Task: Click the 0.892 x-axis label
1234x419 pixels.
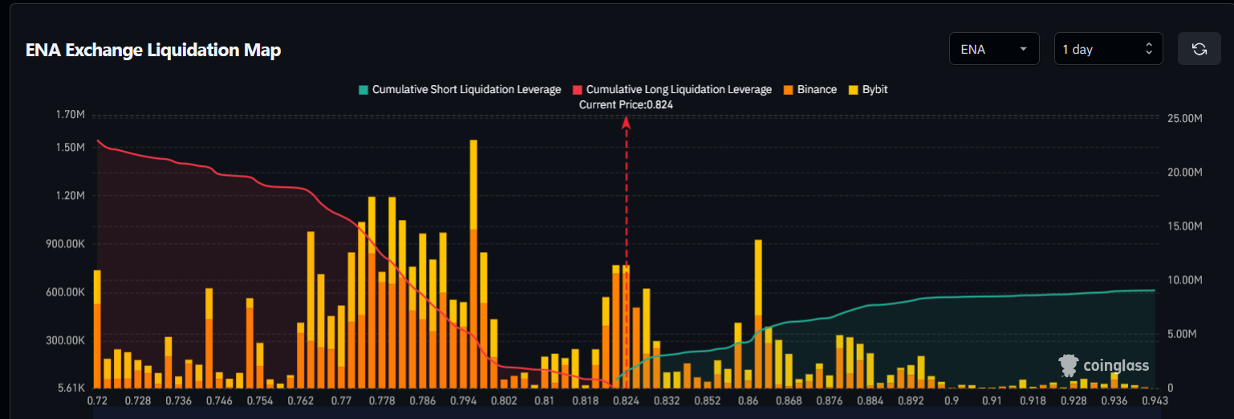Action: pyautogui.click(x=911, y=400)
